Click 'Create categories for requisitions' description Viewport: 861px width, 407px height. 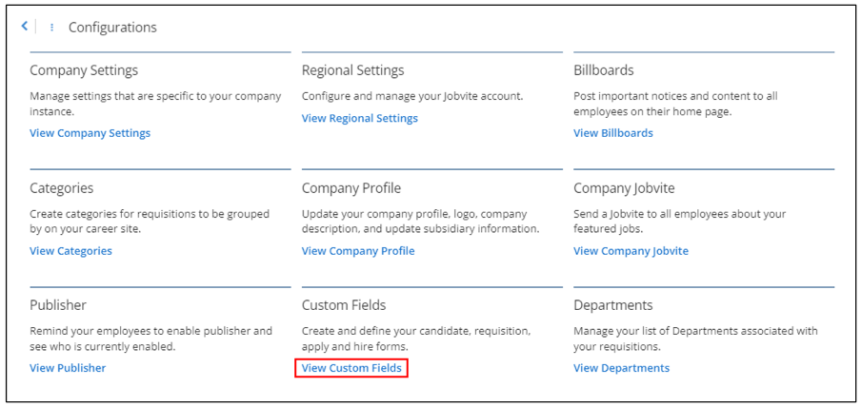point(150,221)
